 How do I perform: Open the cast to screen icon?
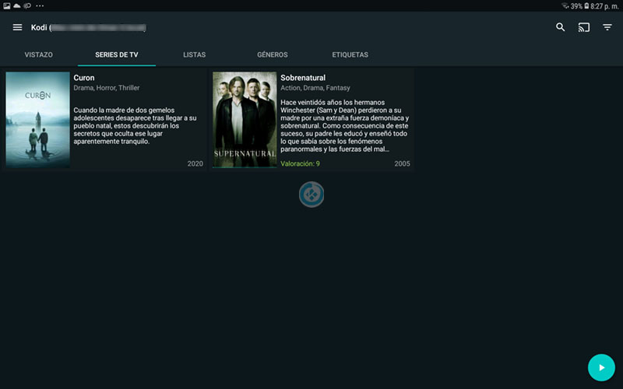pyautogui.click(x=583, y=28)
